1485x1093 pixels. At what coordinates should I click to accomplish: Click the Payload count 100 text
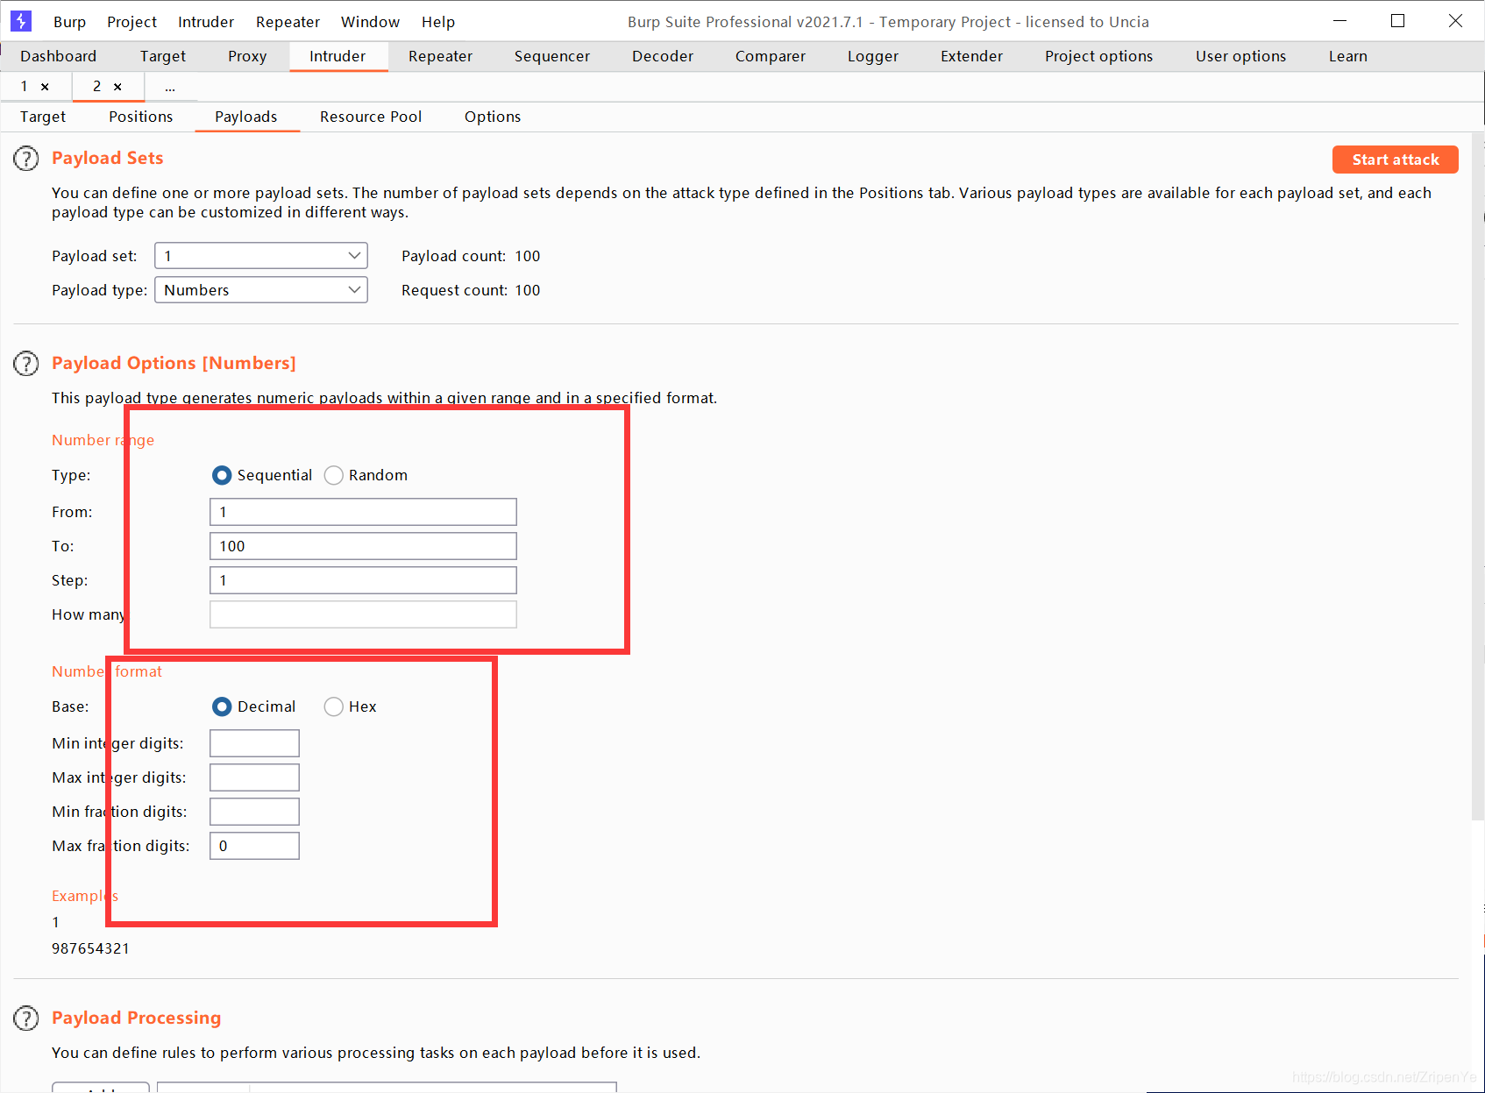pyautogui.click(x=471, y=256)
